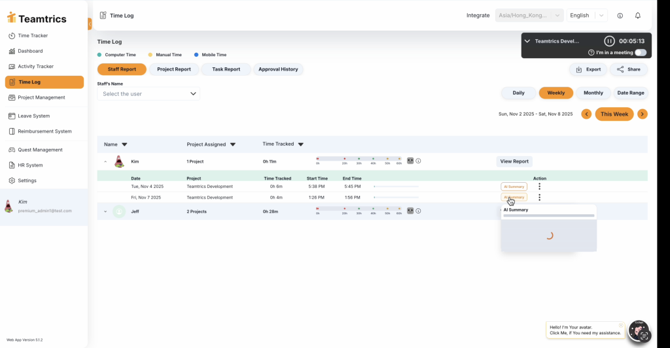Image resolution: width=670 pixels, height=348 pixels.
Task: Open action menu for Tue, Nov 4 entry
Action: (x=539, y=186)
